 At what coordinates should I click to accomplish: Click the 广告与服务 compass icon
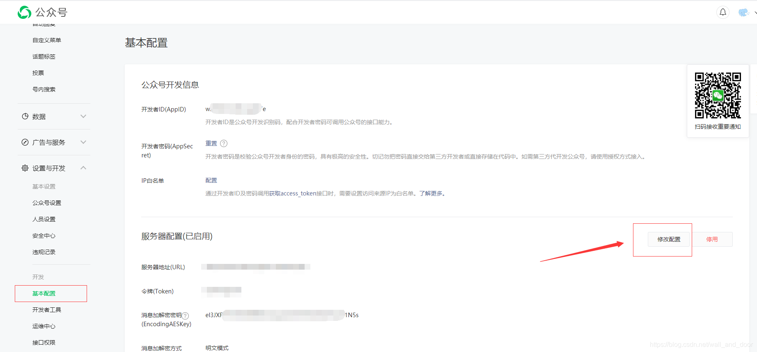coord(25,142)
